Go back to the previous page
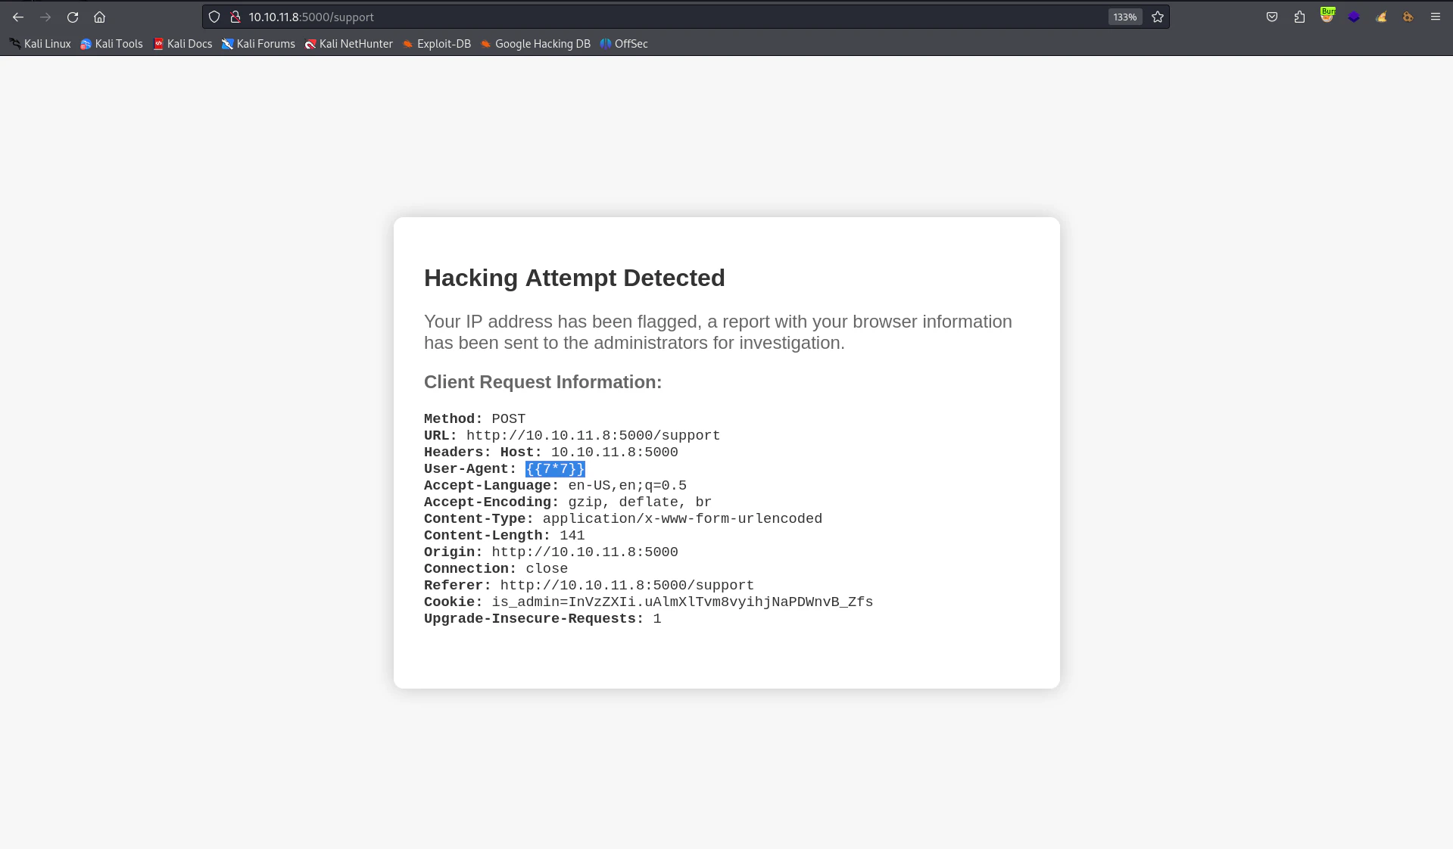Screen dimensions: 1453x849 [18, 17]
